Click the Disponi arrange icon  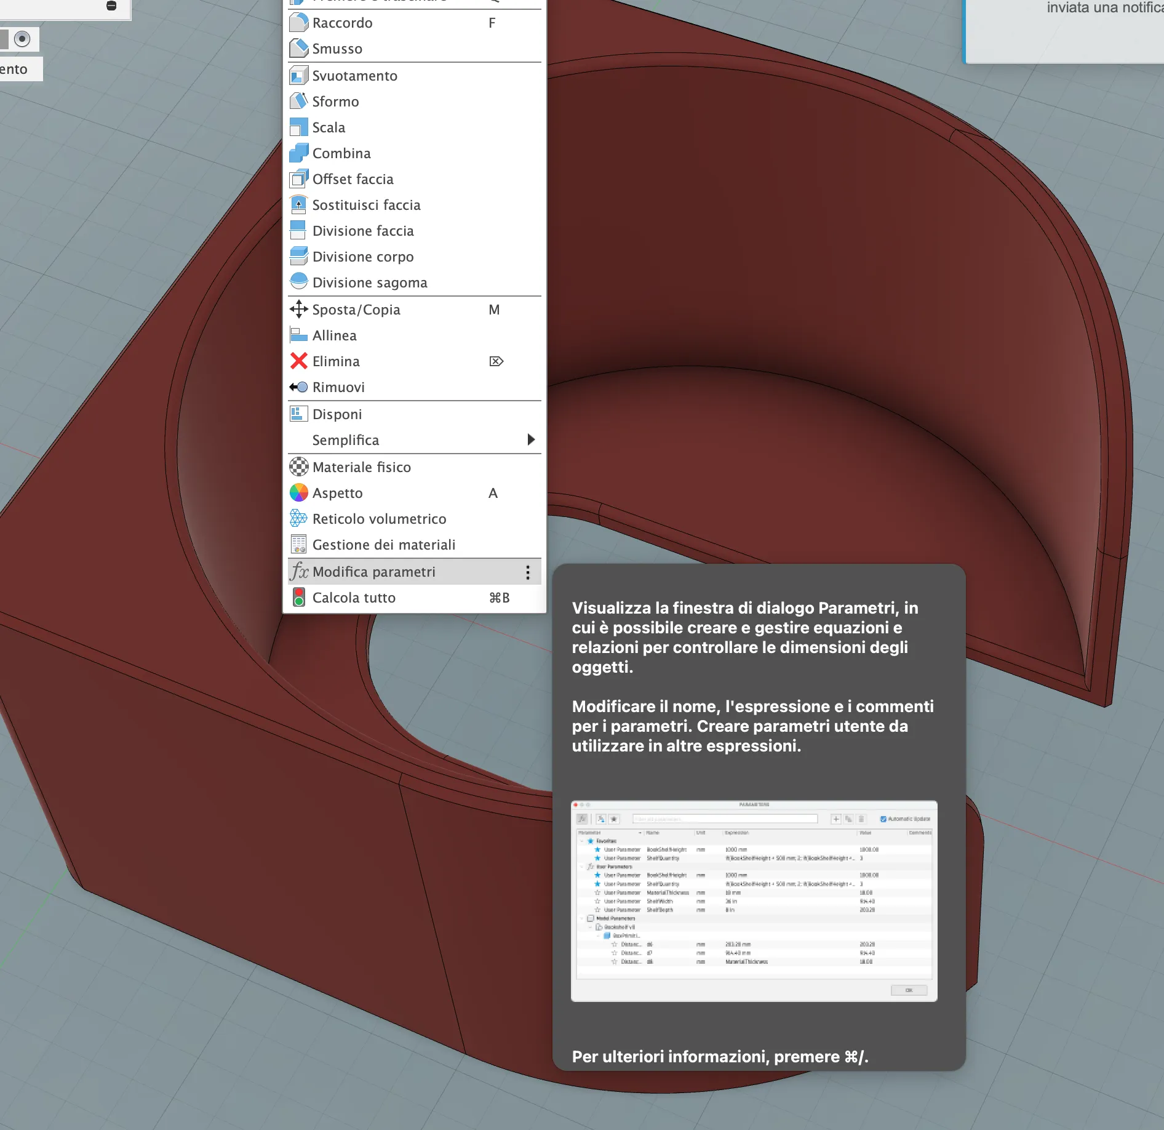coord(298,414)
